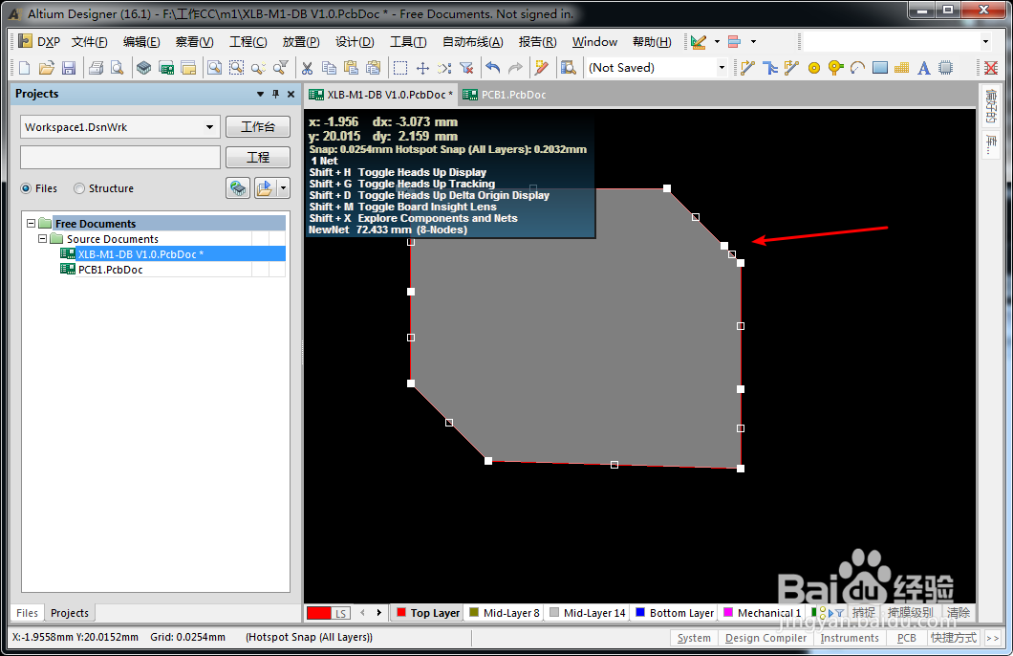Place a Pad with toolbar icon
This screenshot has width=1013, height=656.
[x=814, y=68]
